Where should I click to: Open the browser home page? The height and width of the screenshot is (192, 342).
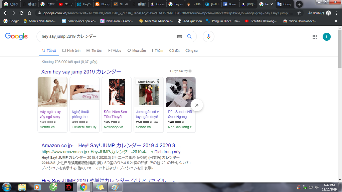(29, 13)
